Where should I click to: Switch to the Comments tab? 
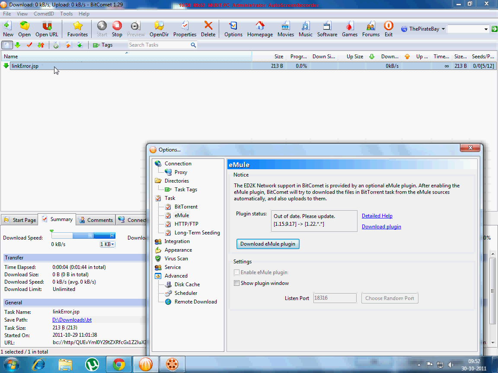tap(96, 220)
